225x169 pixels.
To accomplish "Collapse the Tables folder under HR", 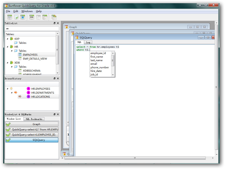I will [11, 51].
